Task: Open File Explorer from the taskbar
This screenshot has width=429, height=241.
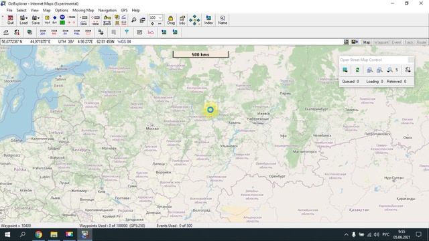Action: (54, 234)
